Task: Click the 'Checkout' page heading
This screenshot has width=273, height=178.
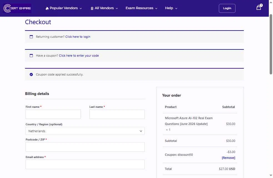Action: pyautogui.click(x=38, y=22)
